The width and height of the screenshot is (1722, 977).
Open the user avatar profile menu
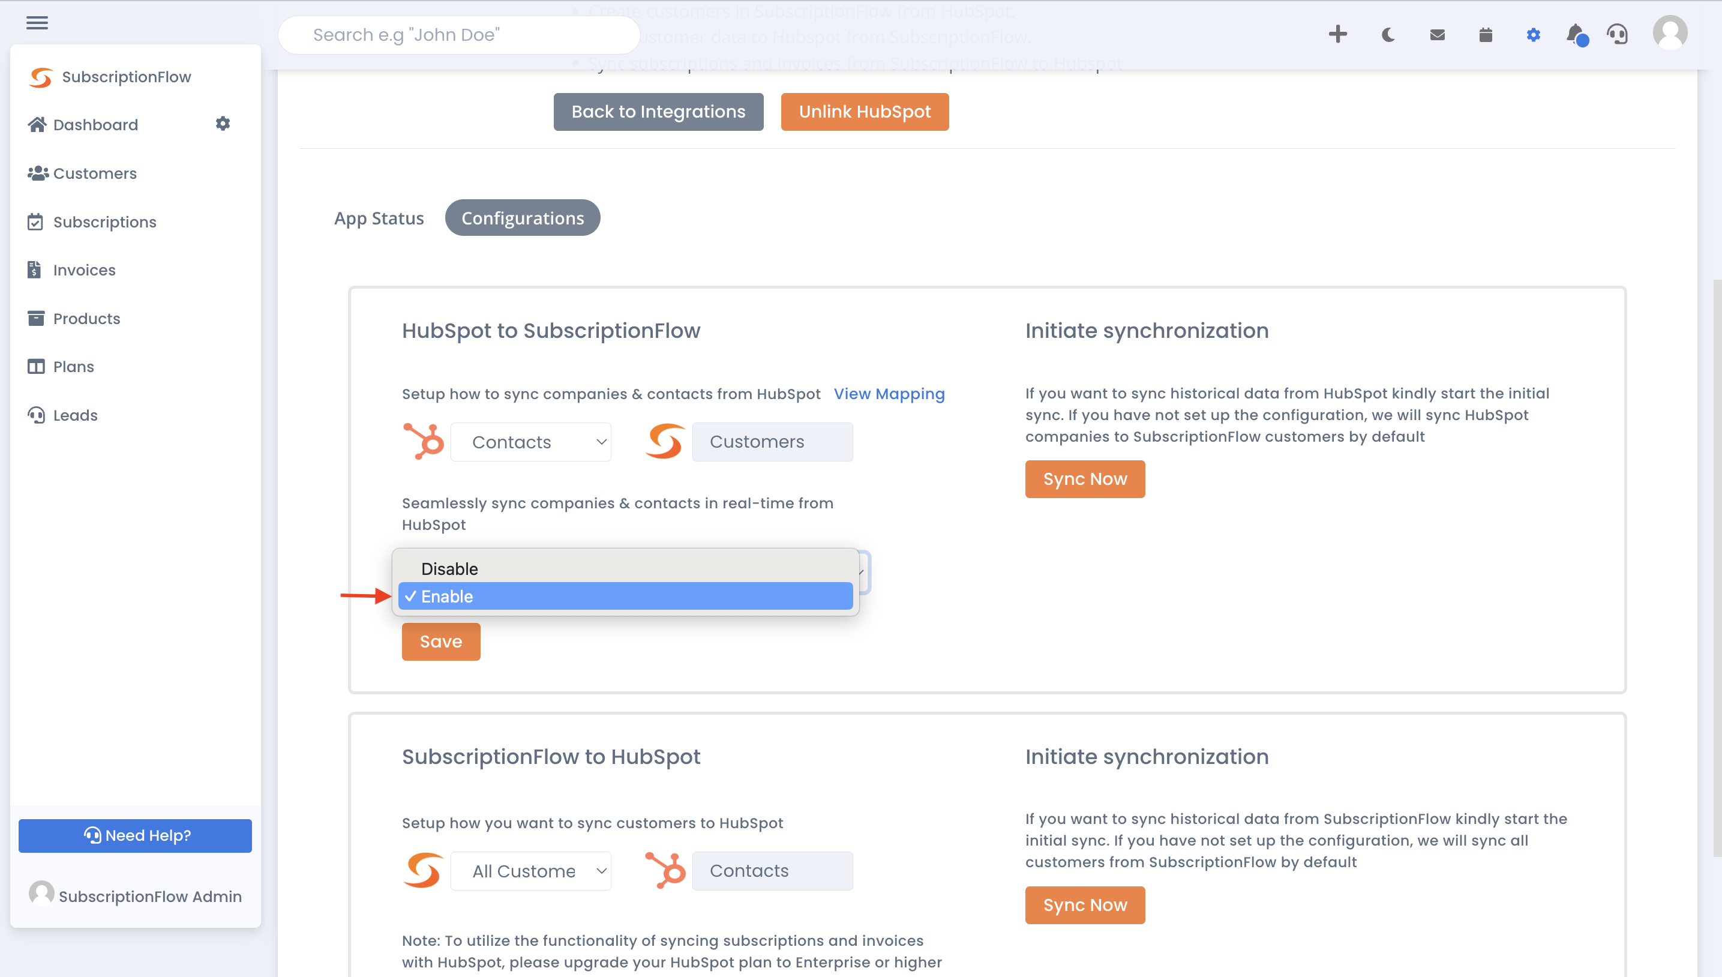[1670, 33]
